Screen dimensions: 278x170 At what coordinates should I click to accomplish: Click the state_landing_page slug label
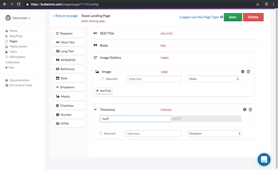tap(93, 21)
